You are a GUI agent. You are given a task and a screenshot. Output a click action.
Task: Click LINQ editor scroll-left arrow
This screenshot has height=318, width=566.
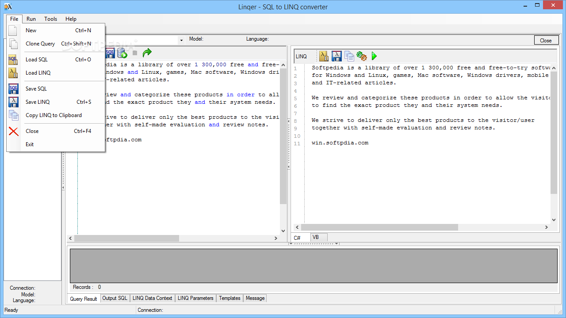click(x=298, y=227)
